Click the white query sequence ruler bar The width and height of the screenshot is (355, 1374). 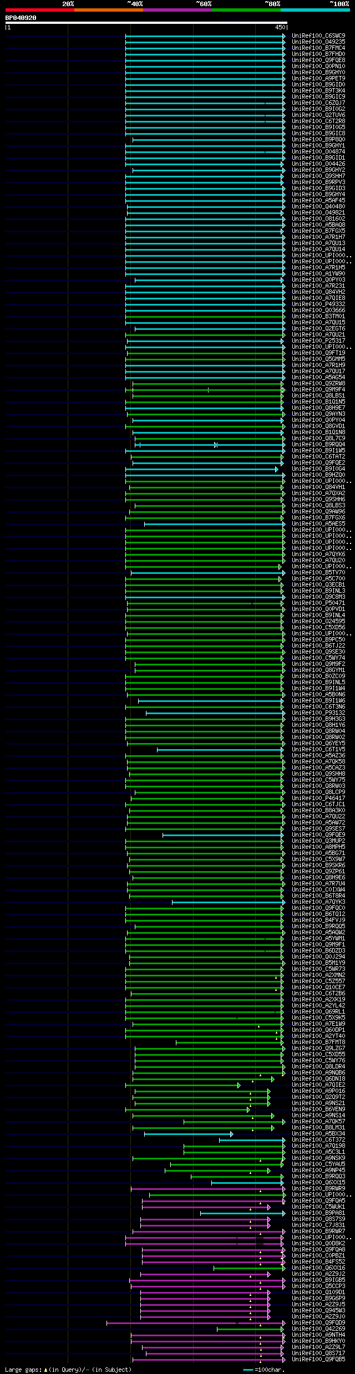coord(146,23)
